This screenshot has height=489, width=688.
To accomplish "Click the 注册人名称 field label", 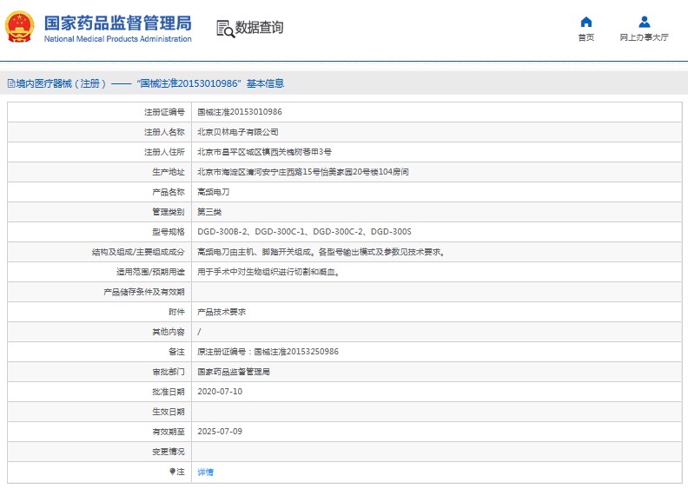I will [164, 132].
